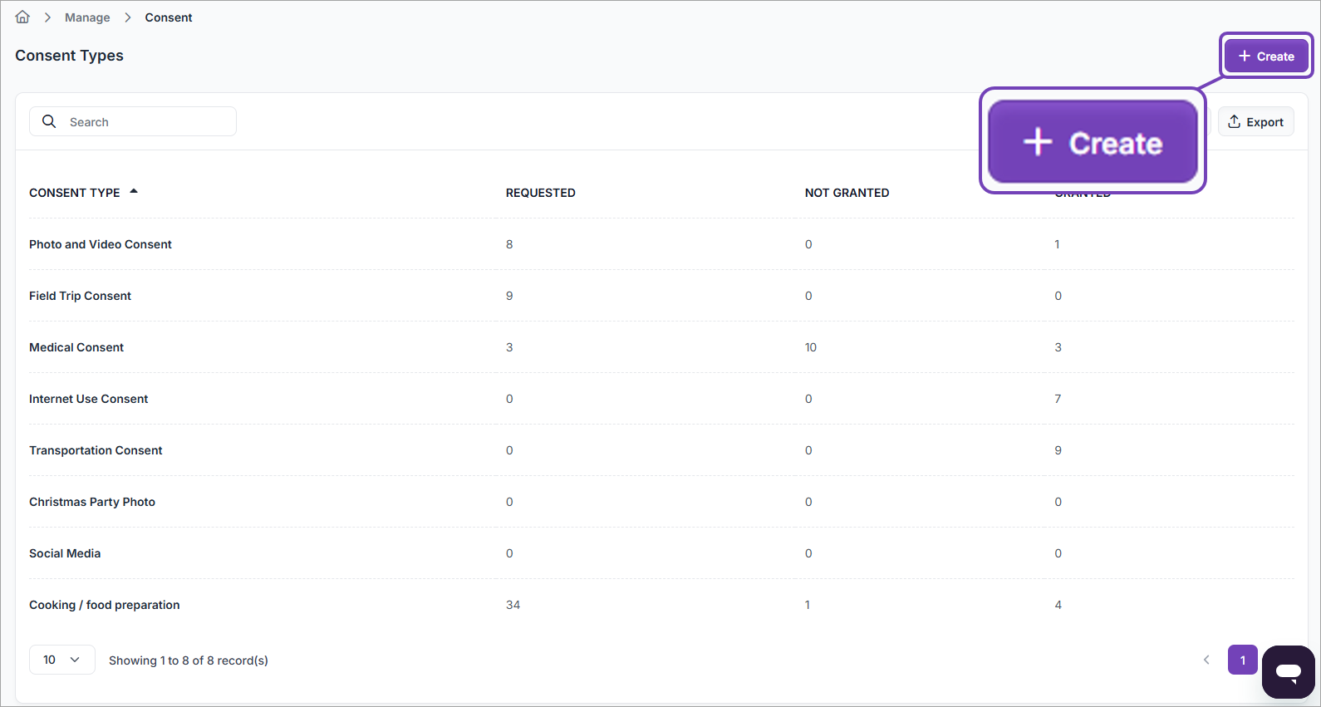
Task: Select Consent breadcrumb item
Action: 169,17
